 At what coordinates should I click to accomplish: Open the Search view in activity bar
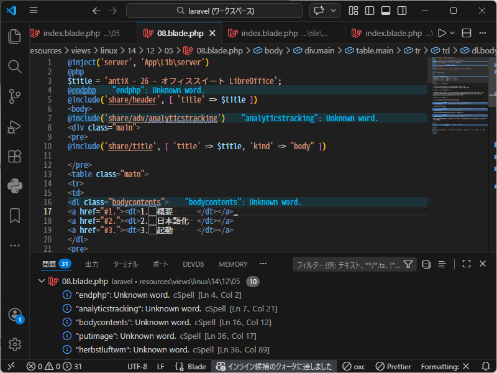point(14,67)
